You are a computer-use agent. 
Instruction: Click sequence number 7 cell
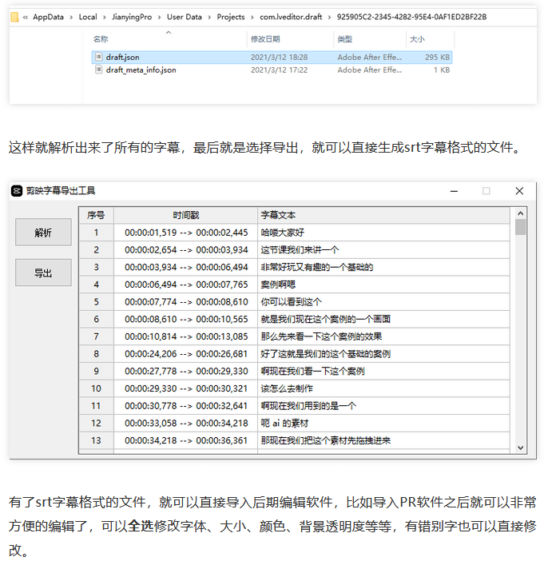(x=96, y=336)
